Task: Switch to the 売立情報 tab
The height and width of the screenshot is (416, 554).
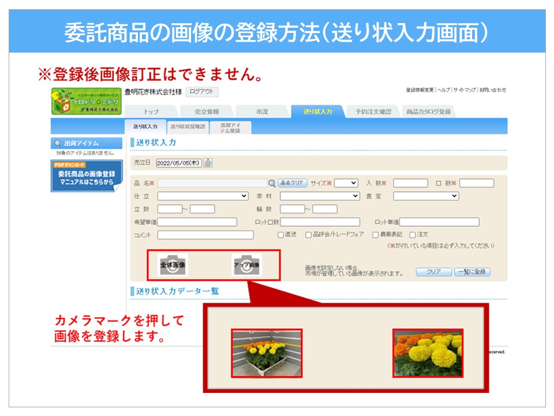Action: (x=204, y=112)
